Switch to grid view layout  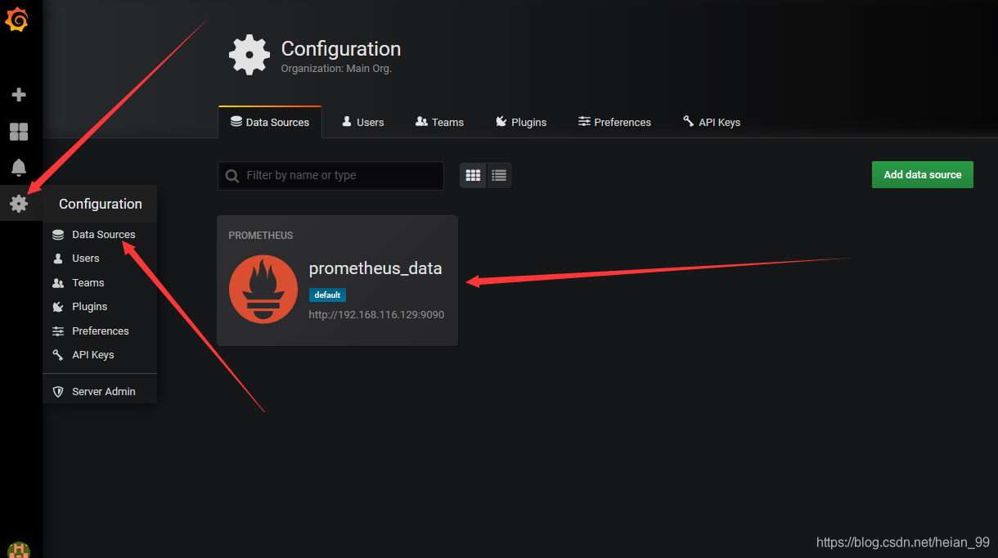473,175
